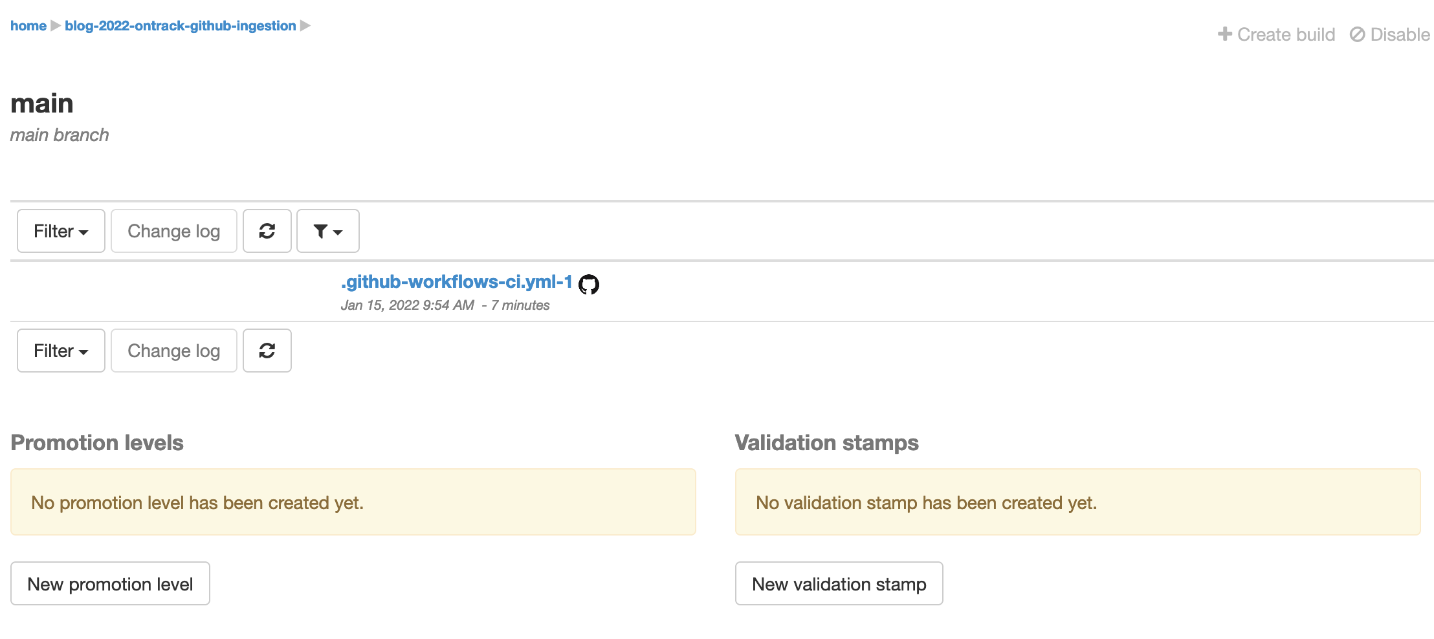The image size is (1434, 639).
Task: Open build .github-workflows-ci.yml-1
Action: click(x=456, y=282)
